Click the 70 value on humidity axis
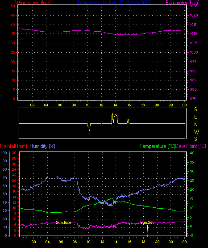Viewport: 208px width, 248px height. 5,178
